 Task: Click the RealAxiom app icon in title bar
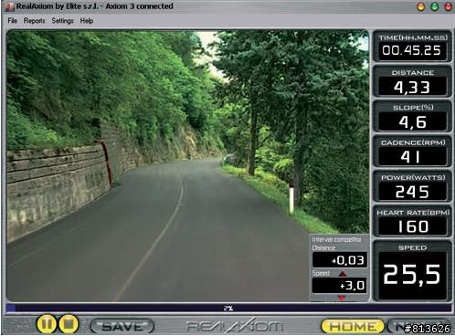click(9, 6)
